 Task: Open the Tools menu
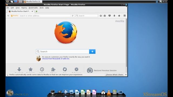(x=42, y=8)
